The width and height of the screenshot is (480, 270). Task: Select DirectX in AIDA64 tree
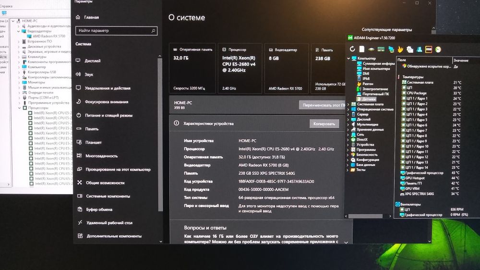pyautogui.click(x=362, y=139)
